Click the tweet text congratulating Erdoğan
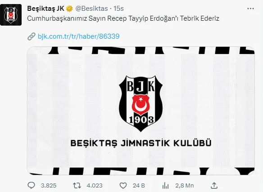263x192 pixels. (x=123, y=18)
